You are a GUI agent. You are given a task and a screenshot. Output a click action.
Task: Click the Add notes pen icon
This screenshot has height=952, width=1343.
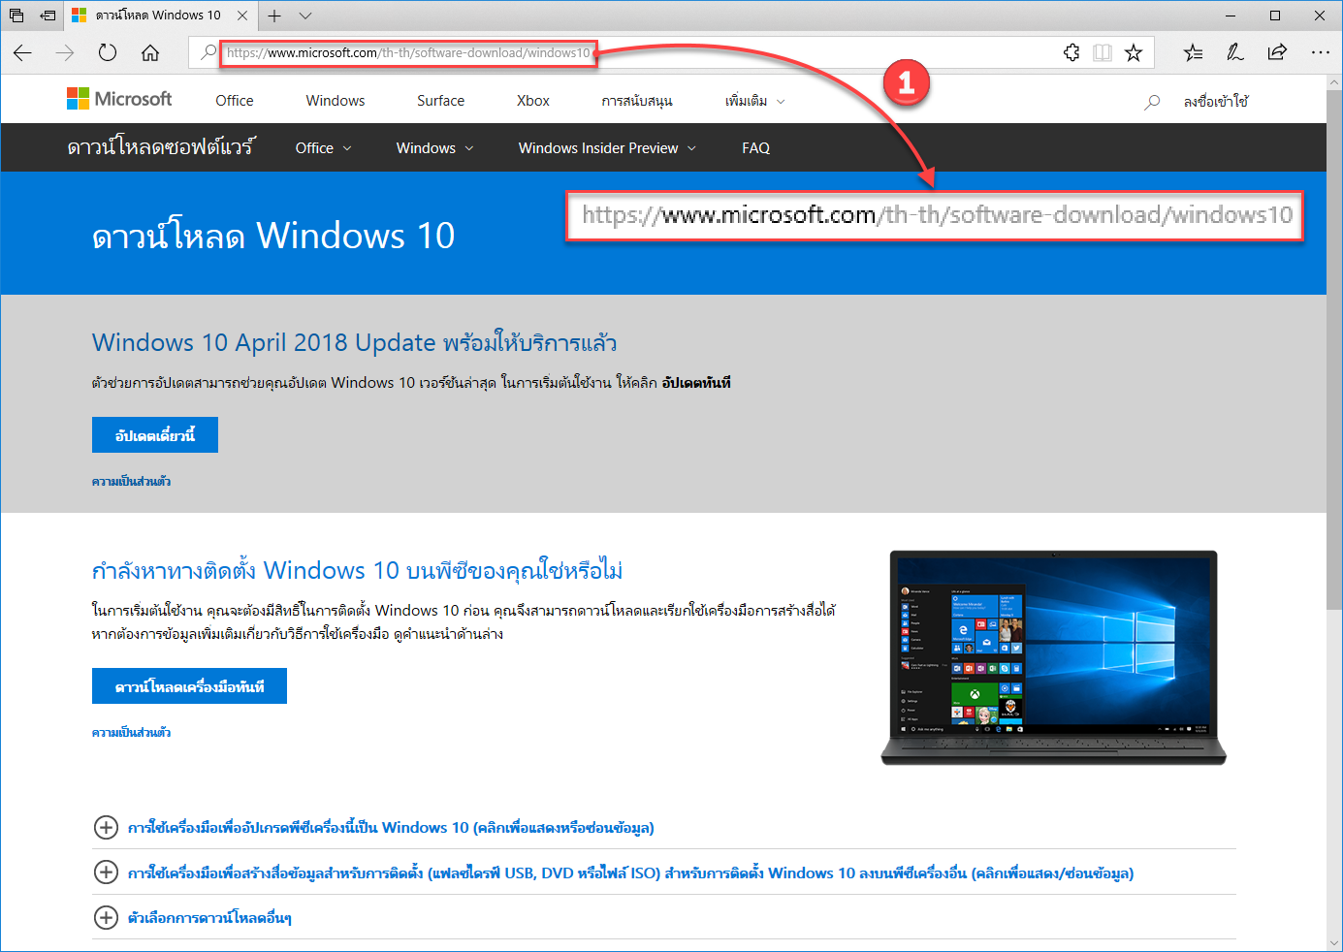[x=1235, y=53]
